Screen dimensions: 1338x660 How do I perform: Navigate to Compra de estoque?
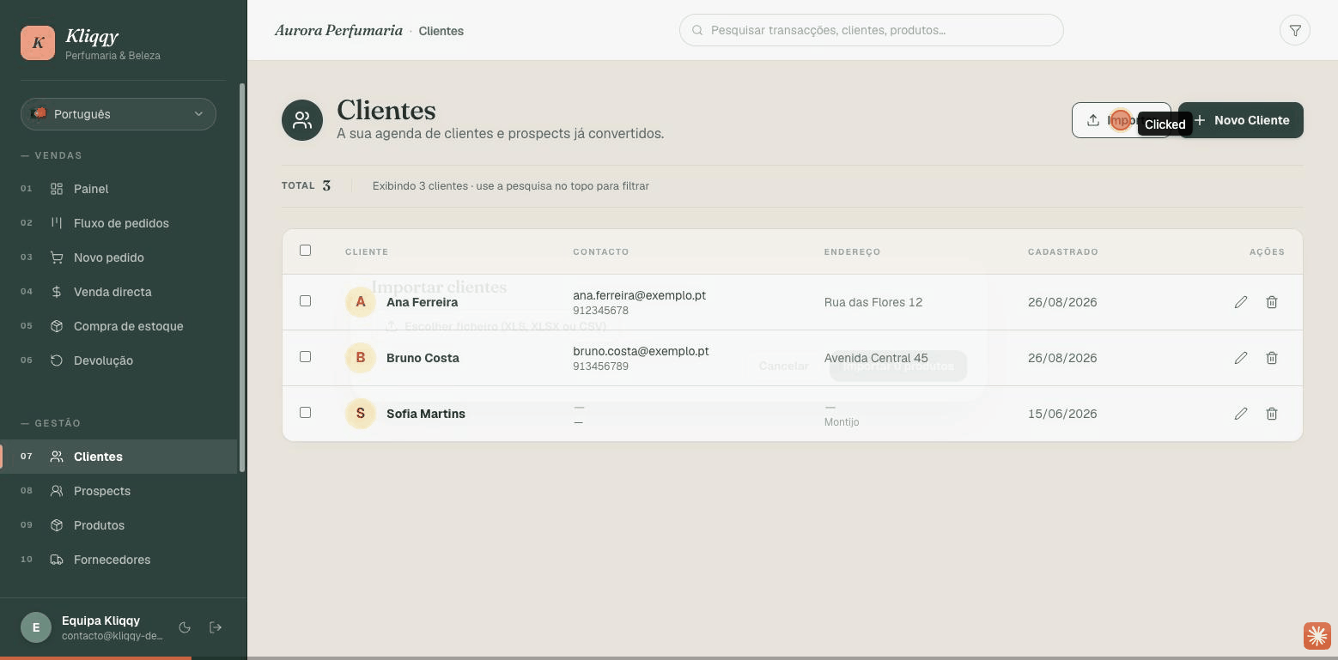pos(119,326)
